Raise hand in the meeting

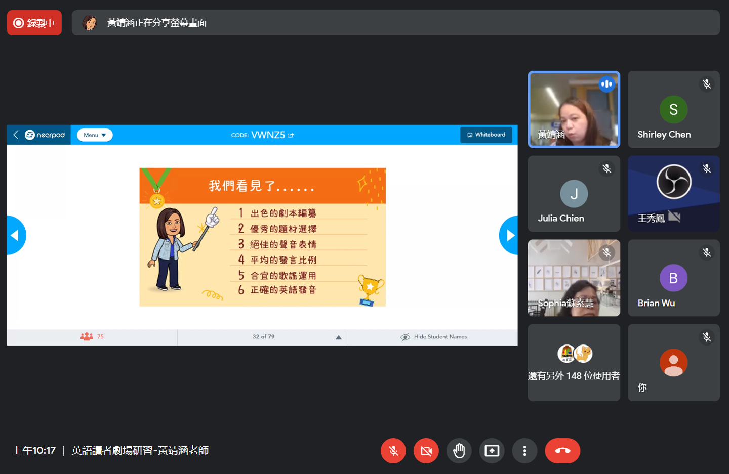click(459, 451)
